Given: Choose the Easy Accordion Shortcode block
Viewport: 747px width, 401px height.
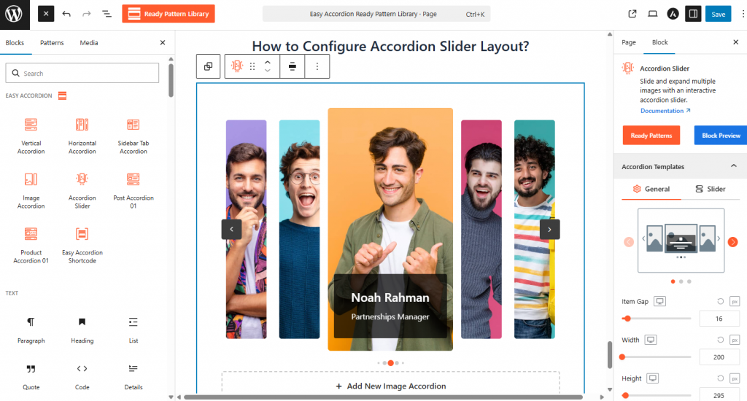Looking at the screenshot, I should 82,245.
